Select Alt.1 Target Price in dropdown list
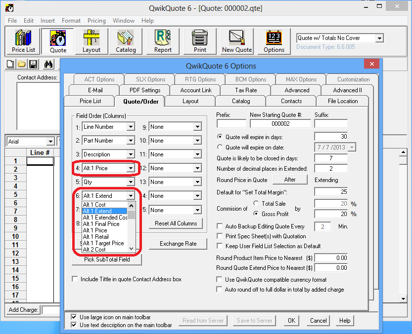 (x=104, y=243)
